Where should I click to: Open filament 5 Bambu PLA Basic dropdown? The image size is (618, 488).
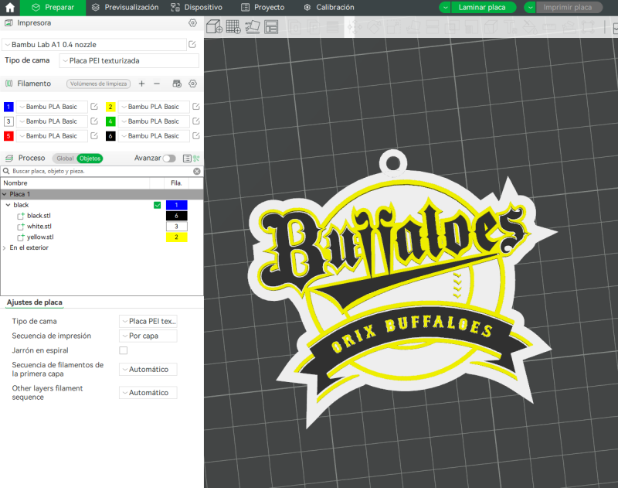click(52, 135)
